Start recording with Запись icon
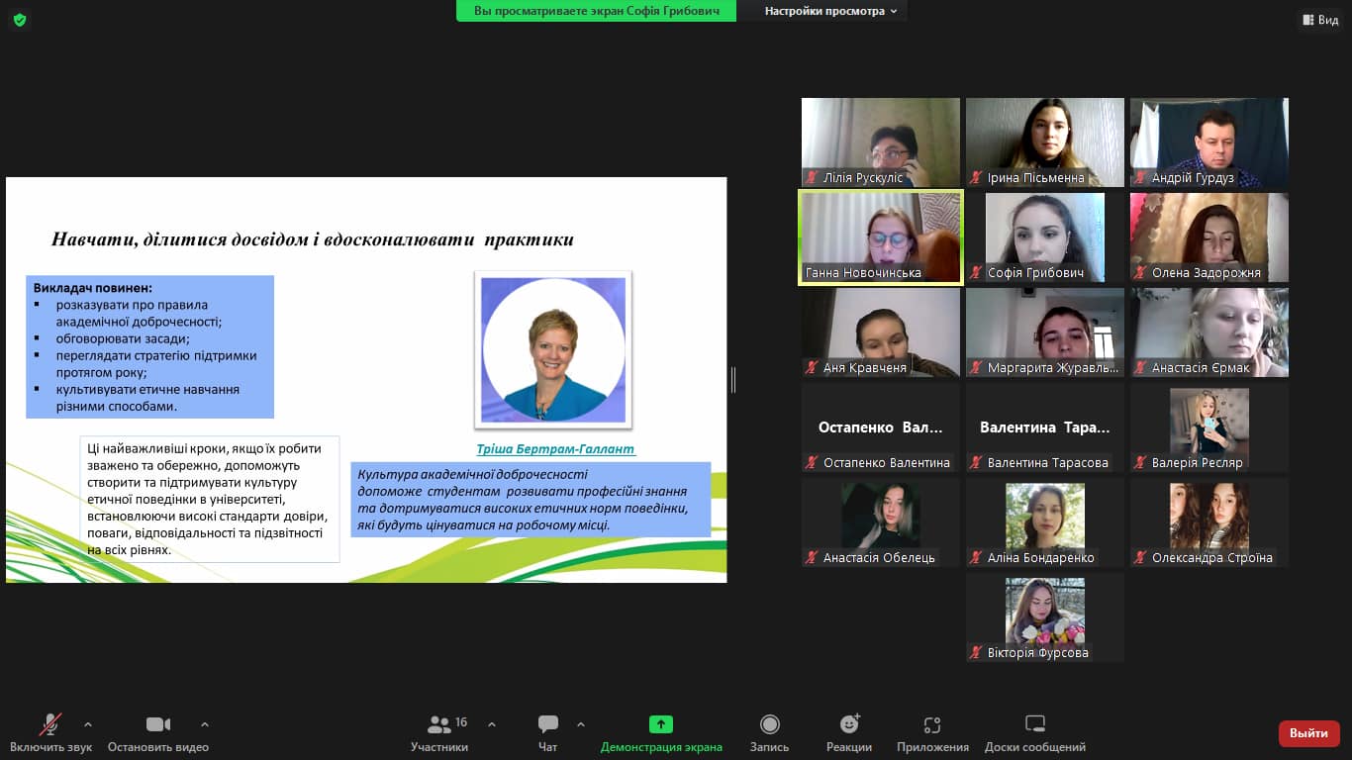 (769, 725)
